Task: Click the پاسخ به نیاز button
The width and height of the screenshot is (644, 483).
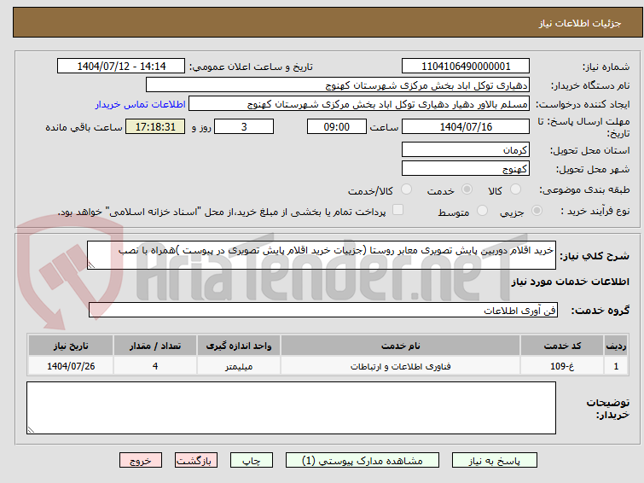Action: click(x=495, y=461)
